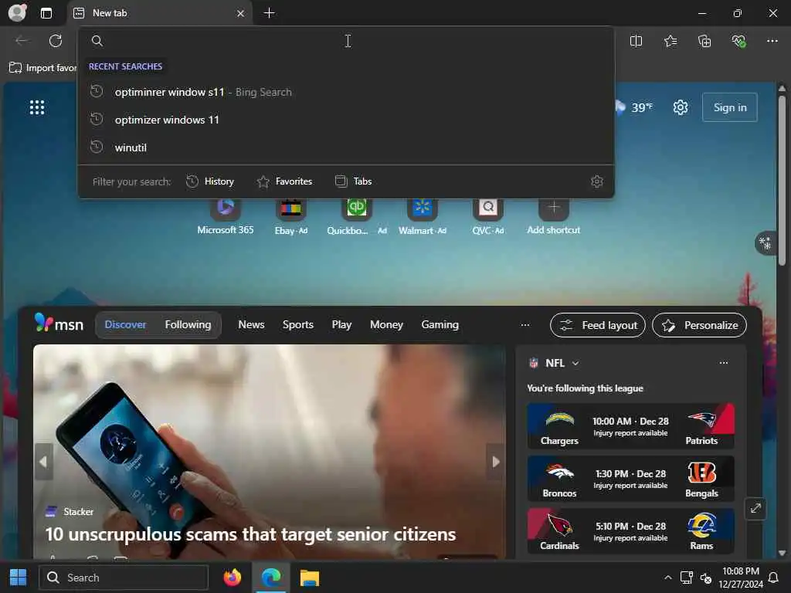Viewport: 791px width, 593px height.
Task: Click the Back navigation arrow
Action: 22,41
